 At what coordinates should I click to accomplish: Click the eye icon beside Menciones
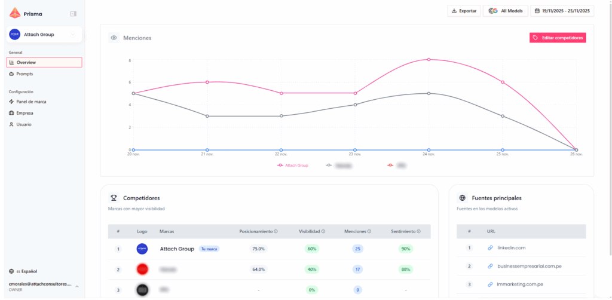click(x=114, y=38)
